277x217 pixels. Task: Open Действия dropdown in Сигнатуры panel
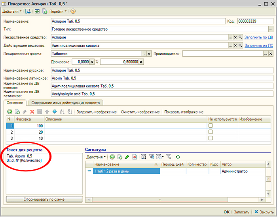click(95, 157)
